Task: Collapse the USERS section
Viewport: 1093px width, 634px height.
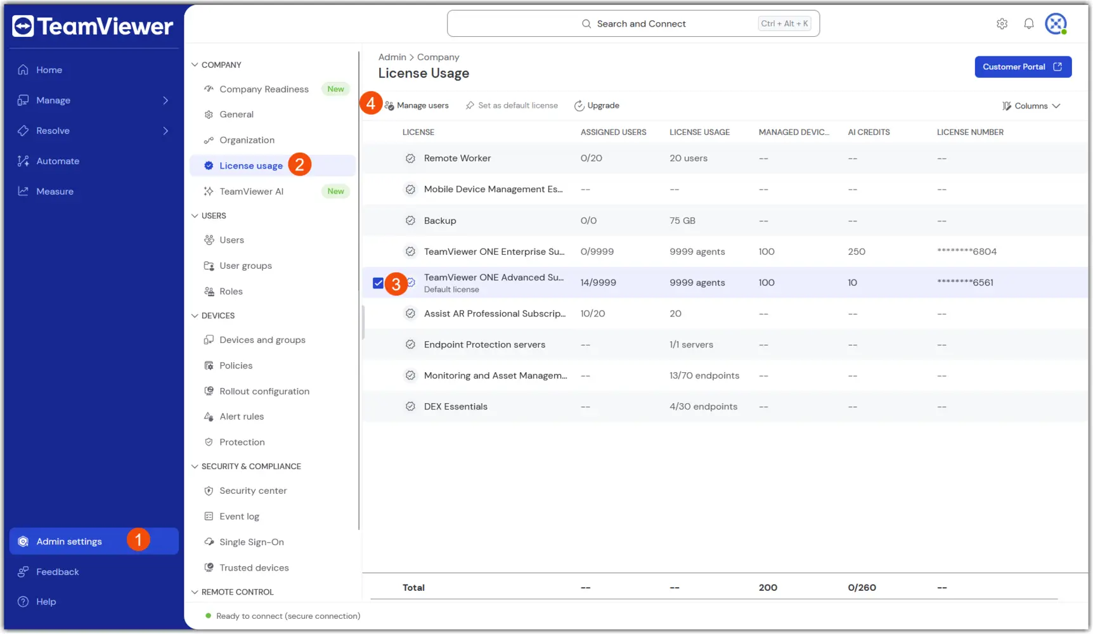Action: 195,216
